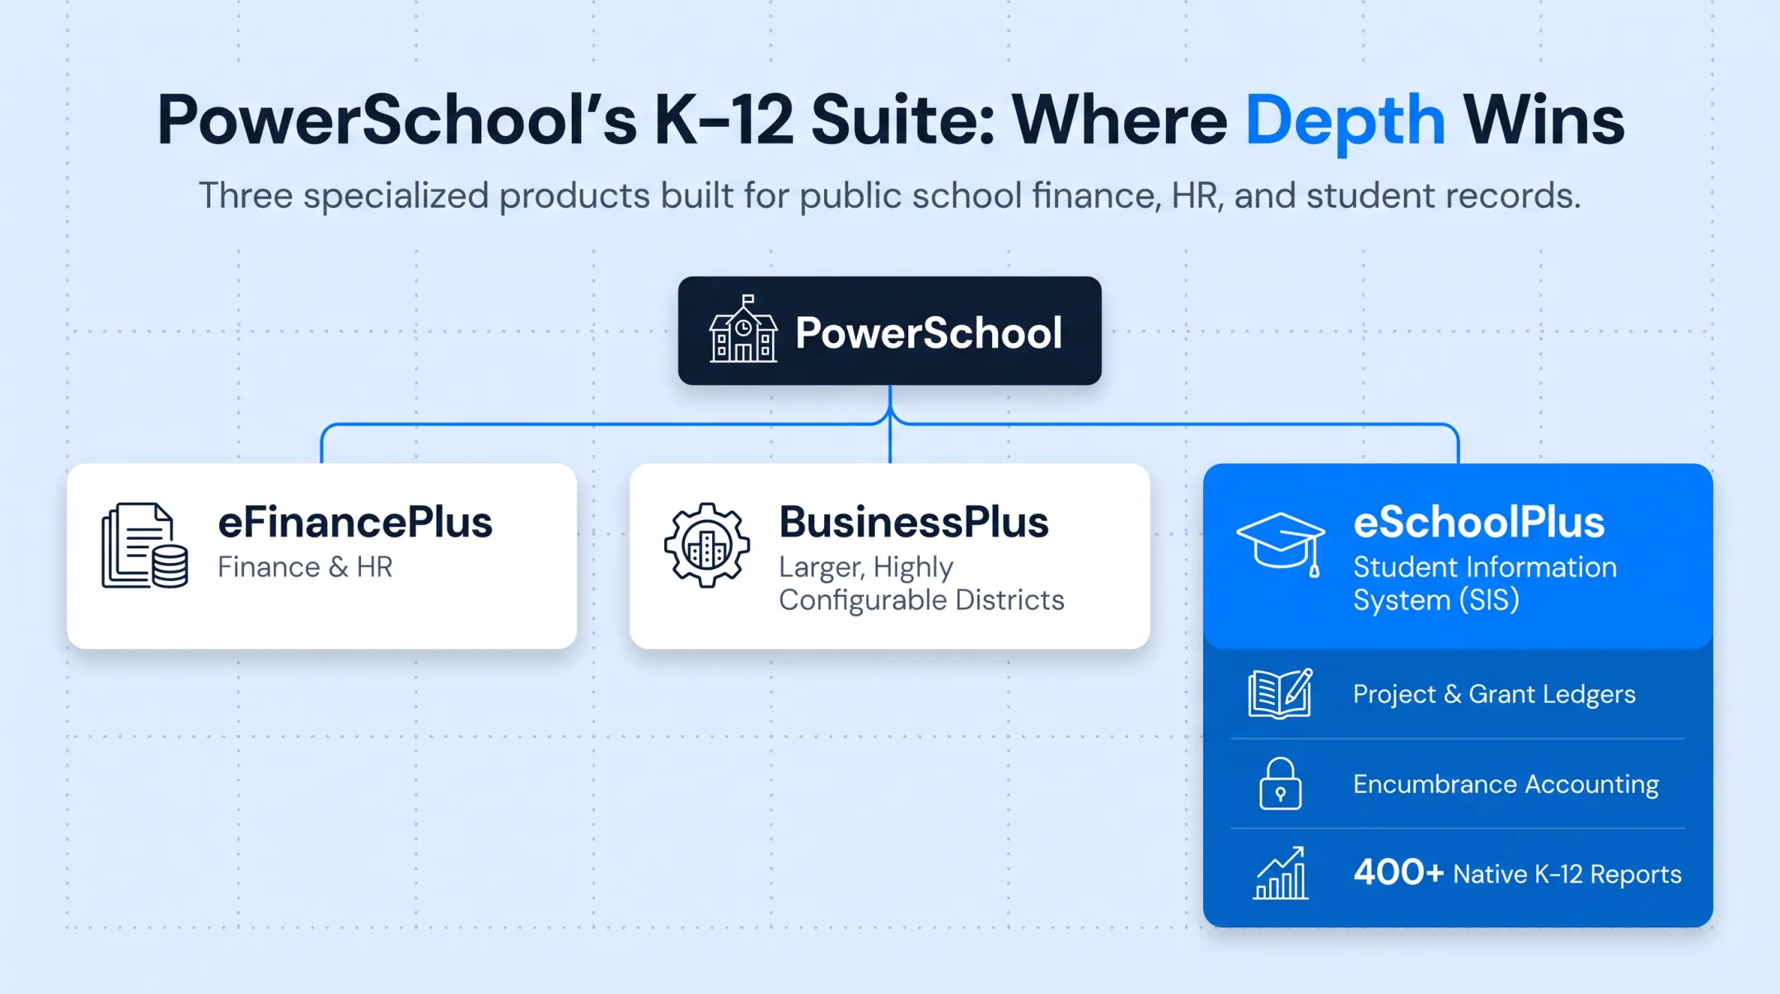The image size is (1780, 994).
Task: Click the bar chart growth icon
Action: tap(1281, 873)
